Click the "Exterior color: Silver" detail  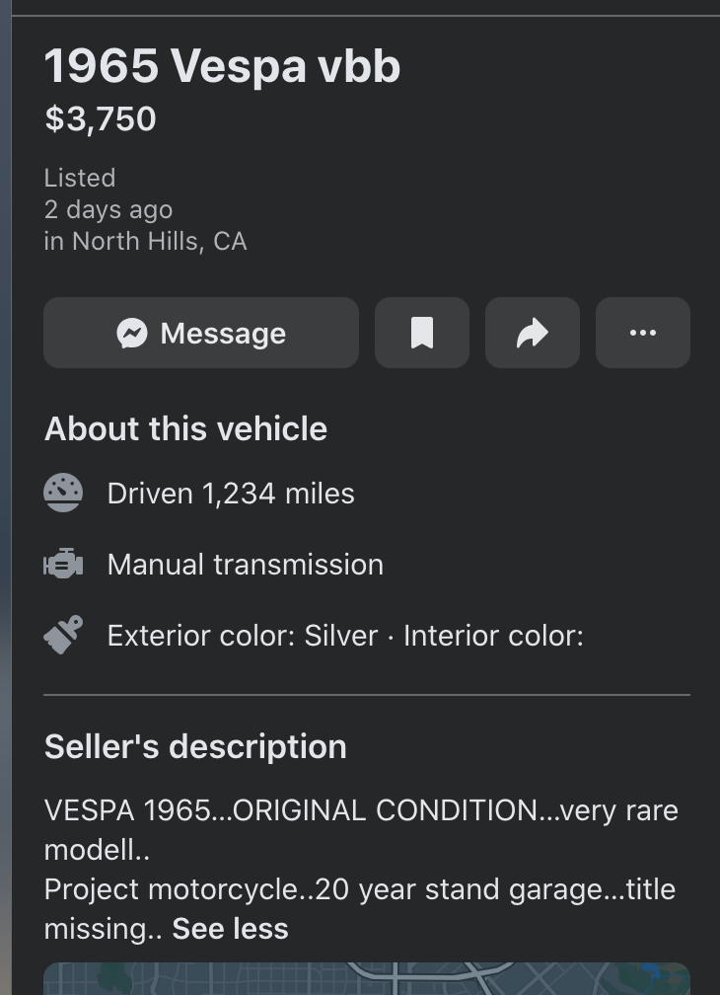243,636
